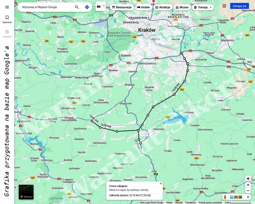255x204 pixels.
Task: Click the Dane mapy ©2024 Google text
Action: pos(151,202)
